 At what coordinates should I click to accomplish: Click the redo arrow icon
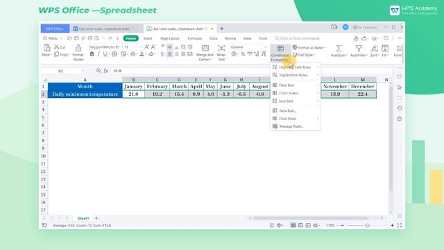point(110,38)
